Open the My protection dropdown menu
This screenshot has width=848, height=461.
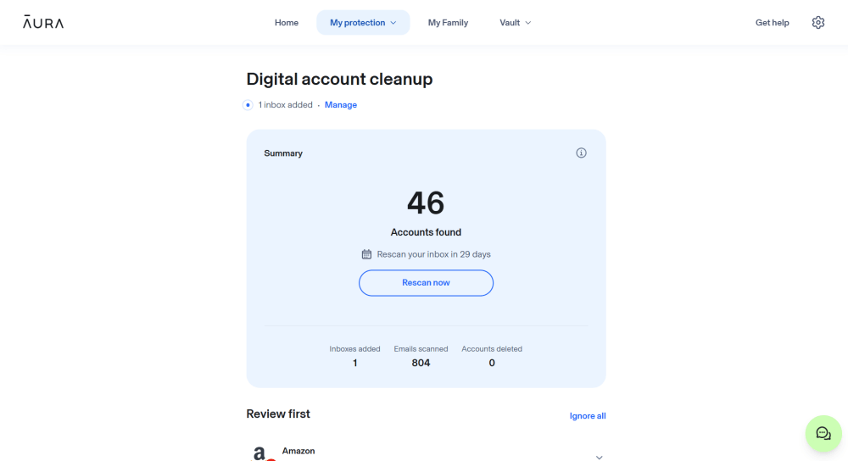tap(363, 23)
